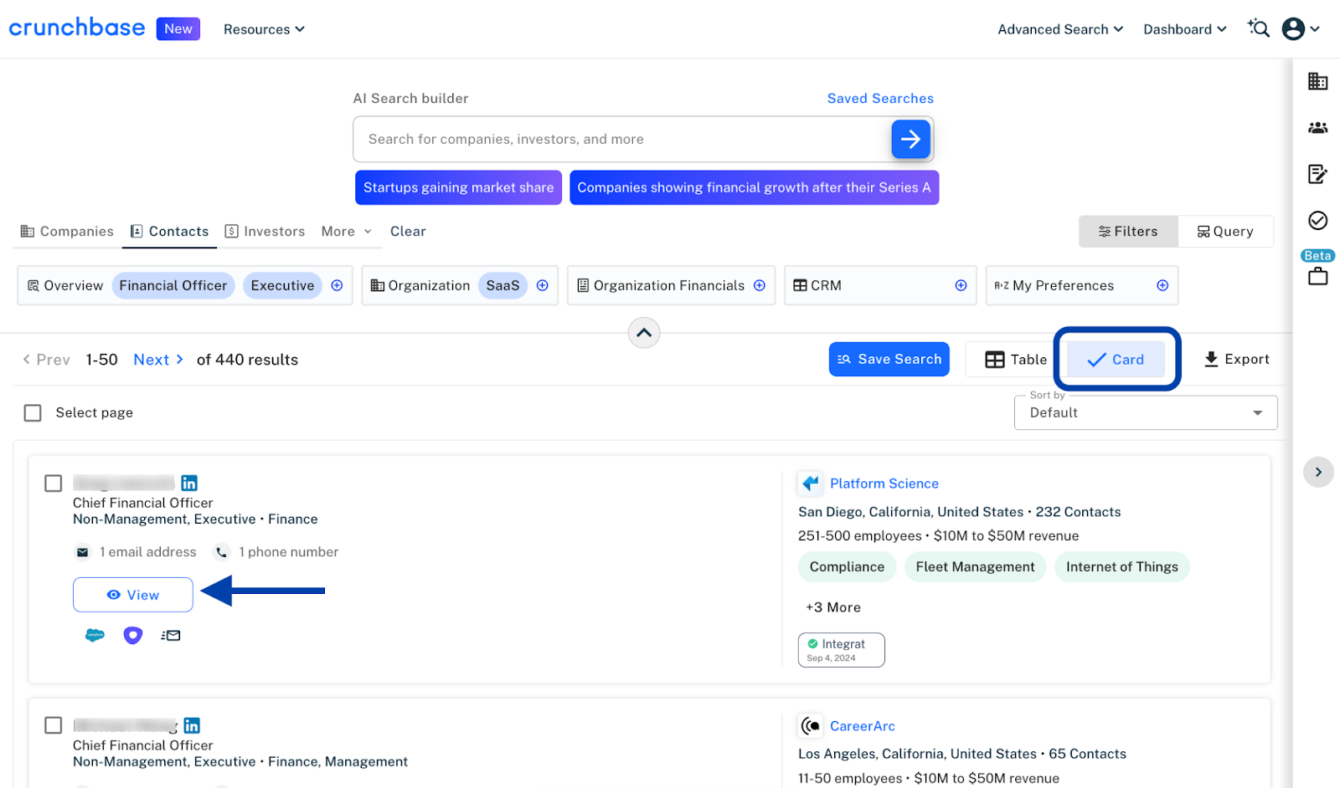The height and width of the screenshot is (788, 1340).
Task: Open the Sort by Default dropdown
Action: click(1145, 413)
